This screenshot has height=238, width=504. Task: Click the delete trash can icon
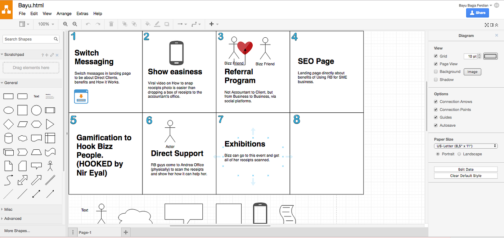[111, 24]
